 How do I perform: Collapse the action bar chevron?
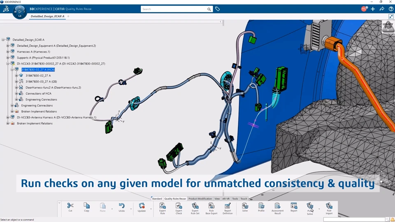click(x=59, y=203)
